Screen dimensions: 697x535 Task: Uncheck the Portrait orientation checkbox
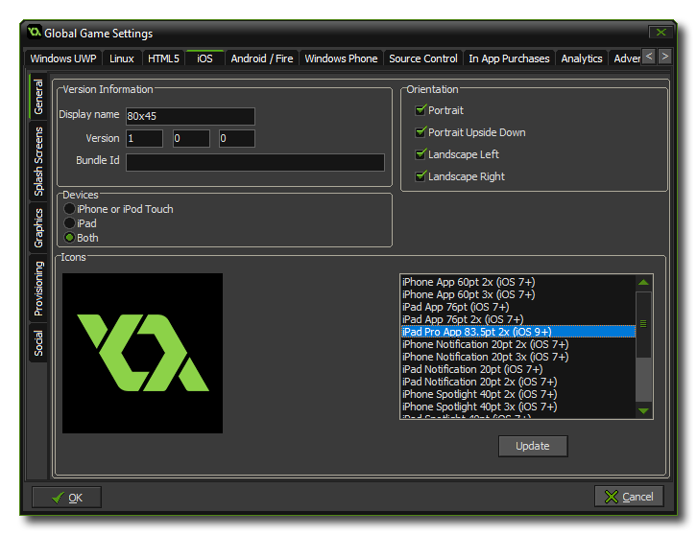tap(421, 110)
